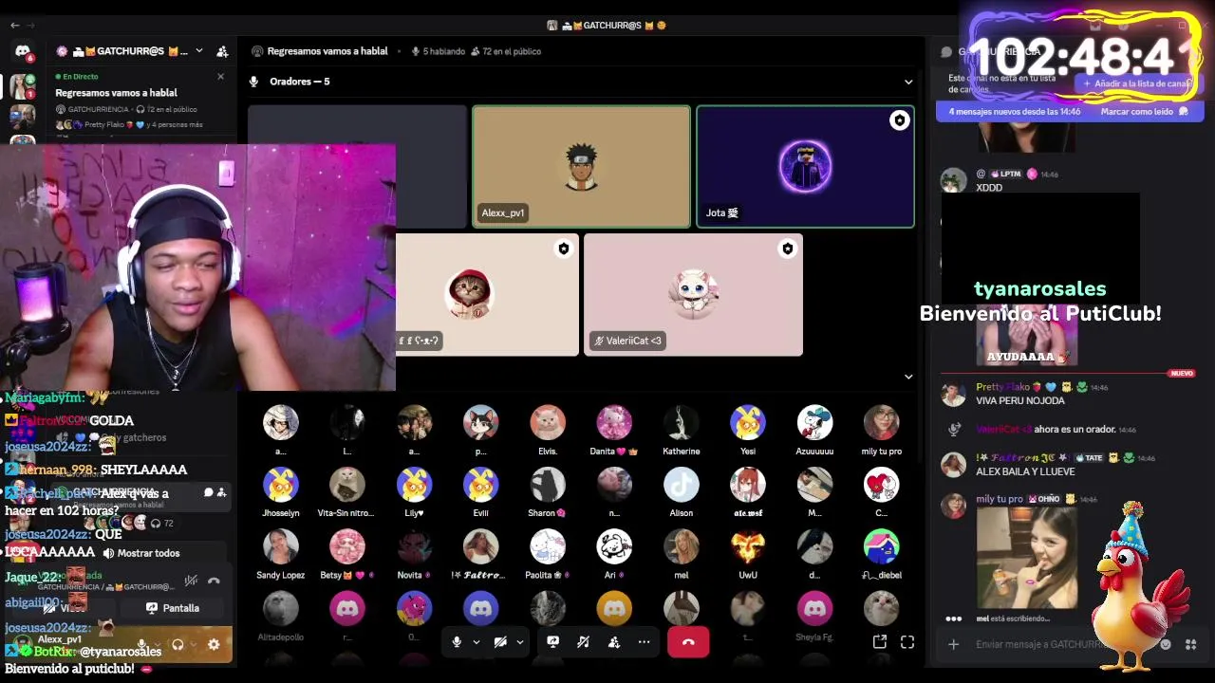The height and width of the screenshot is (683, 1215).
Task: Open Katherine audience member avatar
Action: click(x=682, y=423)
